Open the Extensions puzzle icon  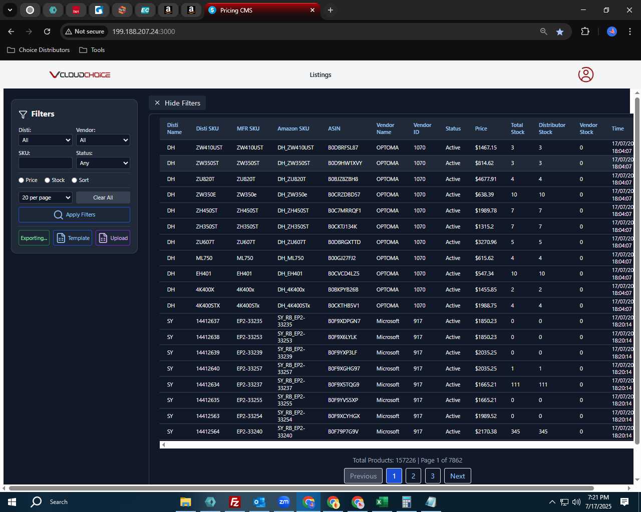(585, 31)
